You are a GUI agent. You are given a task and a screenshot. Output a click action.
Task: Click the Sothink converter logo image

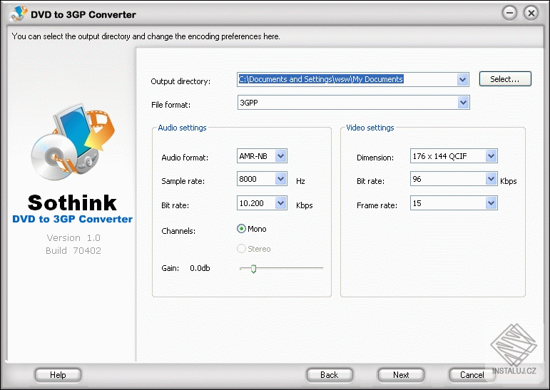(73, 142)
